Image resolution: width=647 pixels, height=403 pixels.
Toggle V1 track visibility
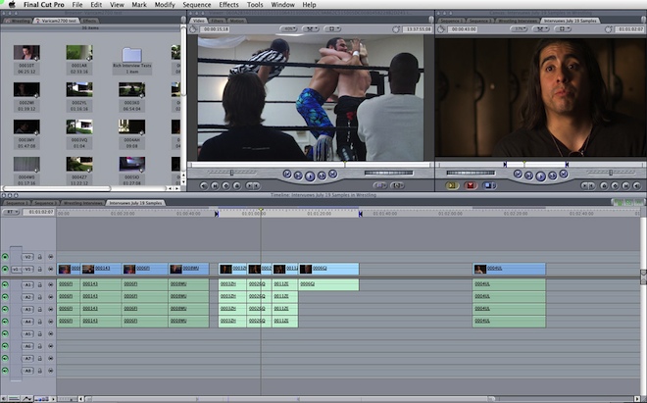(5, 270)
